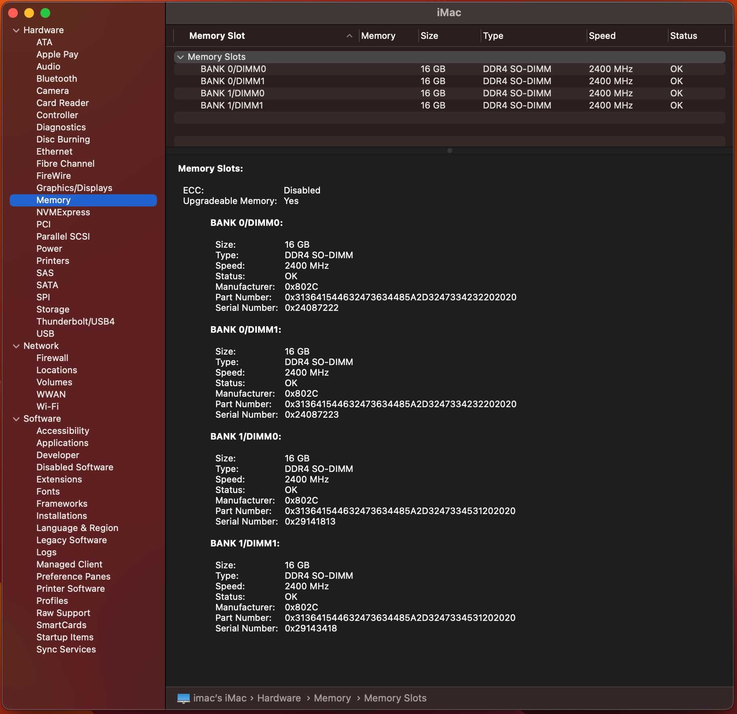This screenshot has width=737, height=714.
Task: Select Camera in the sidebar
Action: pos(53,91)
